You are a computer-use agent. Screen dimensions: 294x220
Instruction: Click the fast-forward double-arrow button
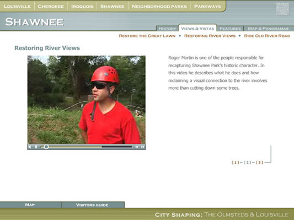[x=143, y=147]
